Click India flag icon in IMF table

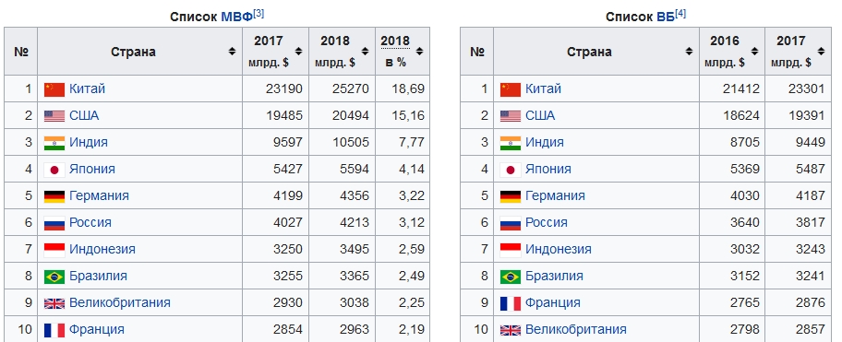(54, 143)
